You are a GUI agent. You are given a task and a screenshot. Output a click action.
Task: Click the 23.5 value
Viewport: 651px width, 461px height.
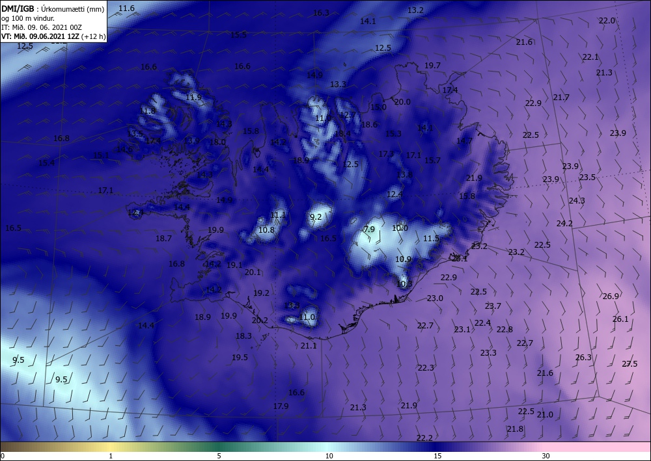click(587, 178)
